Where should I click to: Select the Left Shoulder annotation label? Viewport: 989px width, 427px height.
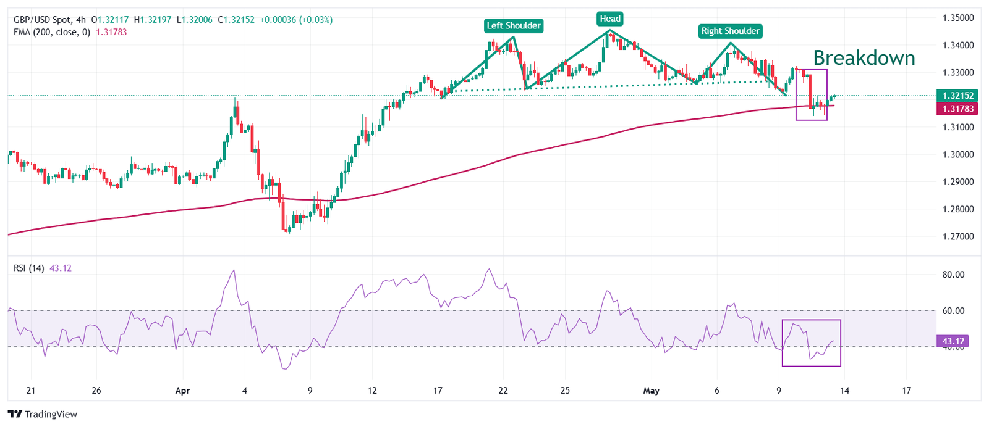[513, 25]
